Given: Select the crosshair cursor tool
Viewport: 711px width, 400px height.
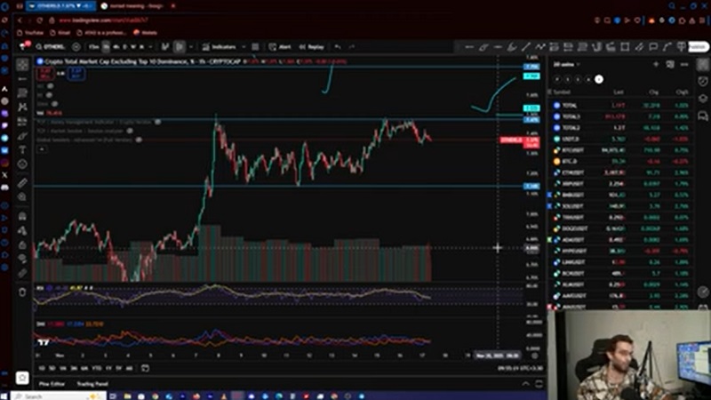Looking at the screenshot, I should click(x=23, y=65).
